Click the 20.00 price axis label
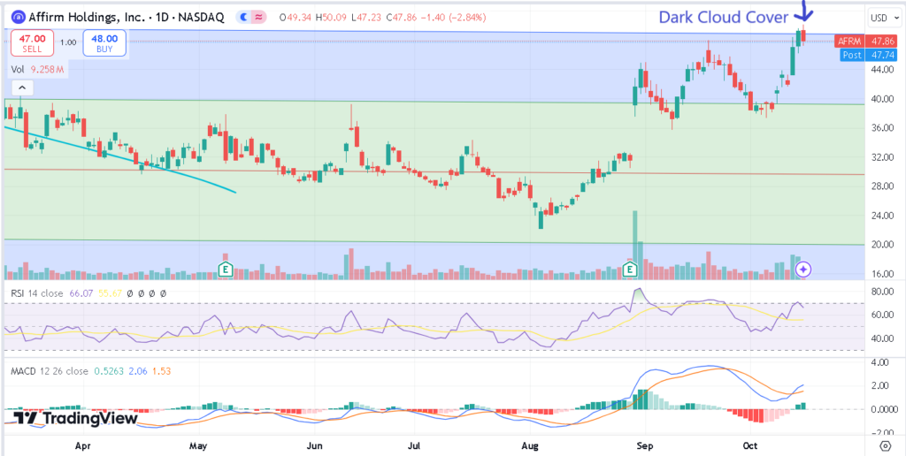Image resolution: width=906 pixels, height=456 pixels. tap(882, 244)
